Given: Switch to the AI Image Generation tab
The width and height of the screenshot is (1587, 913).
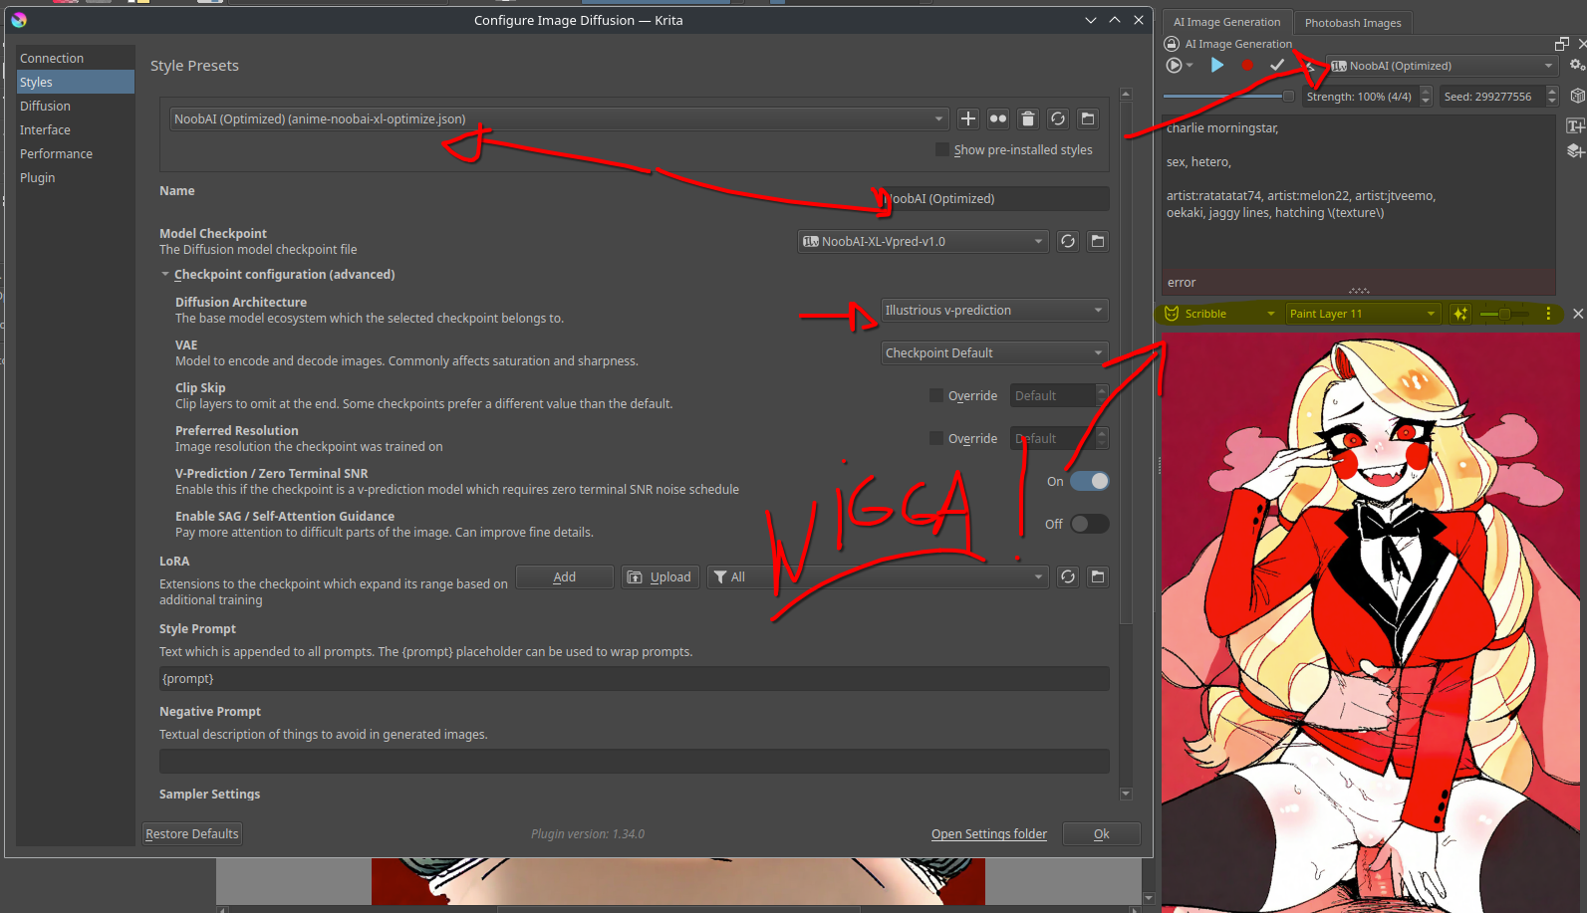Looking at the screenshot, I should tap(1226, 22).
